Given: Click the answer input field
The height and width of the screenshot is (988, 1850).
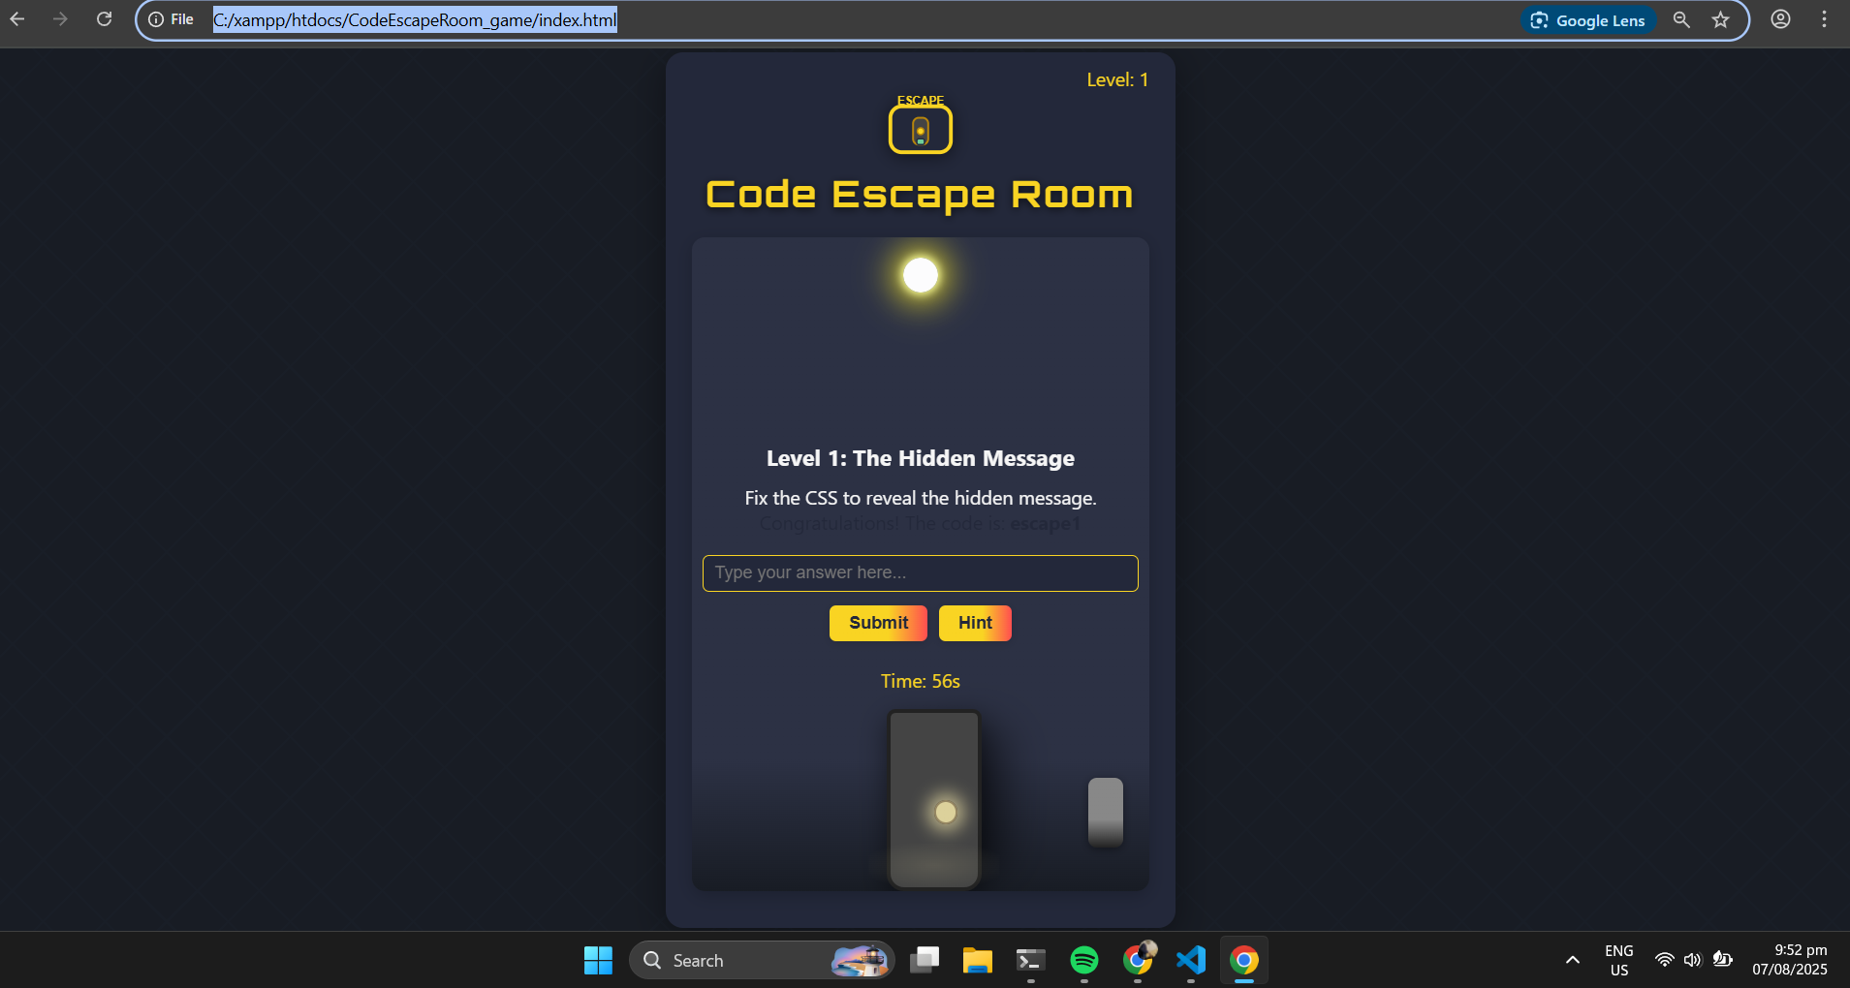Looking at the screenshot, I should coord(919,572).
